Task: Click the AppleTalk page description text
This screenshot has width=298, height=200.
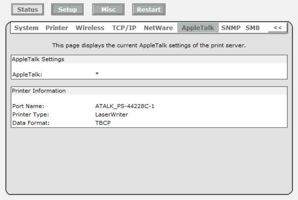Action: coord(149,45)
